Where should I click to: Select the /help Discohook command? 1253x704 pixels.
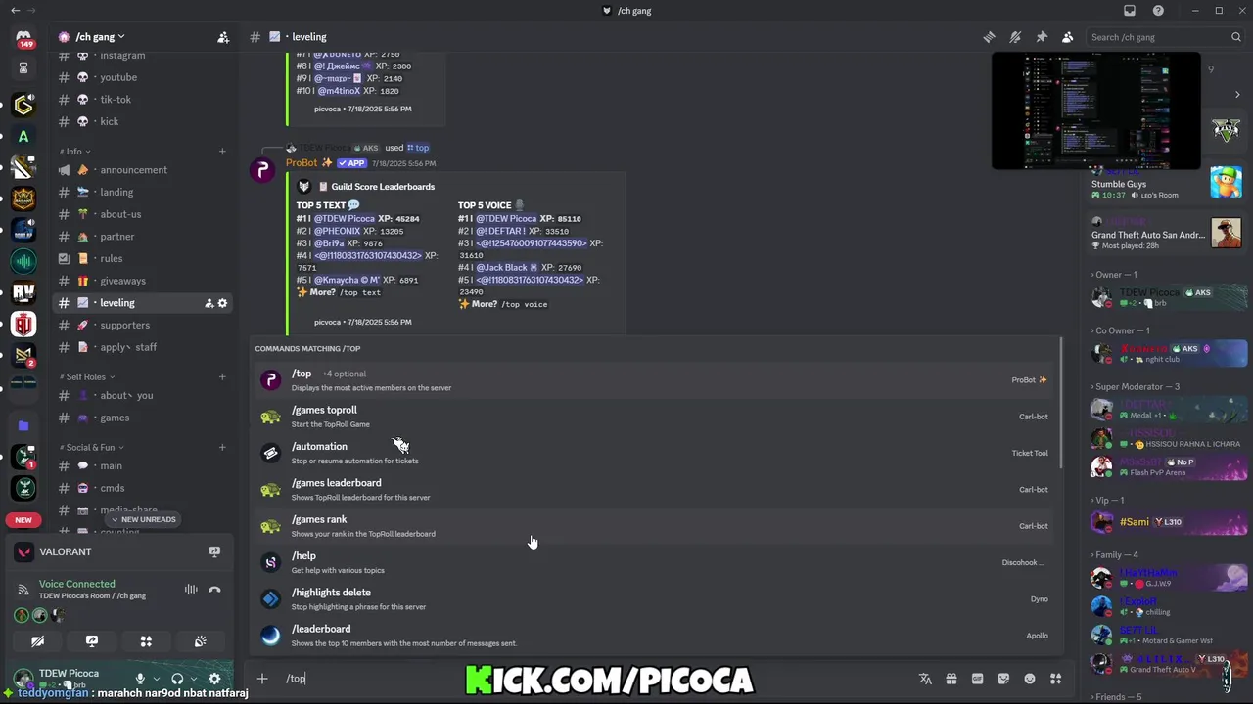(x=656, y=562)
